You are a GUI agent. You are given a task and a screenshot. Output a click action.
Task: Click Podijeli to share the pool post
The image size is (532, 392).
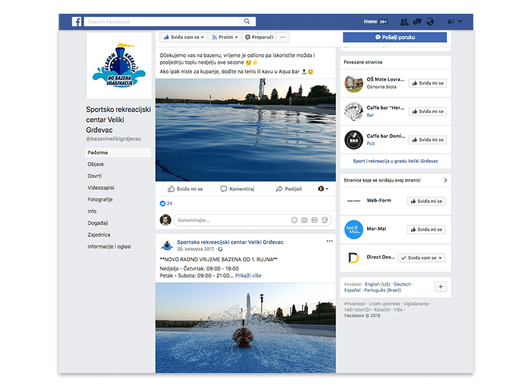289,189
